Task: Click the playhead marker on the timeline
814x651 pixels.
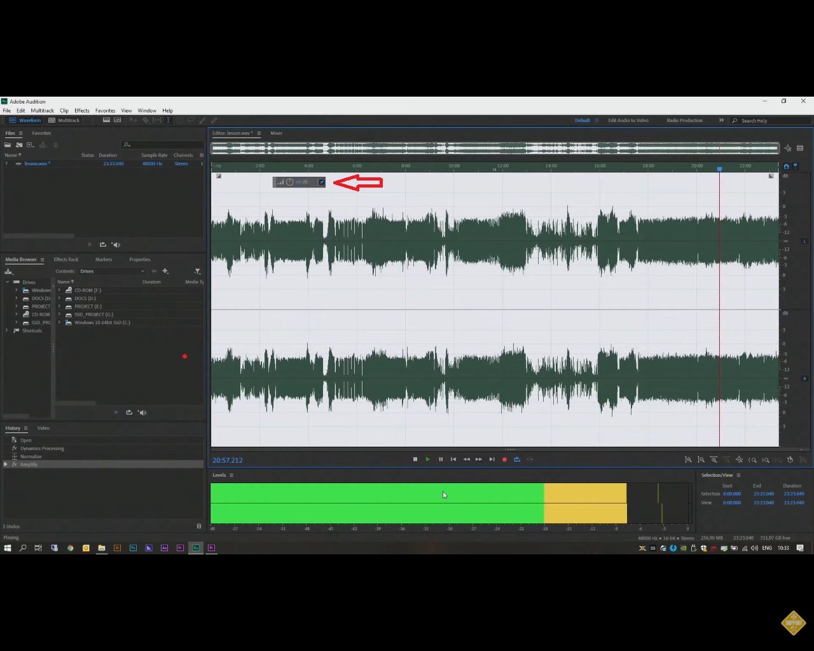Action: tap(719, 169)
